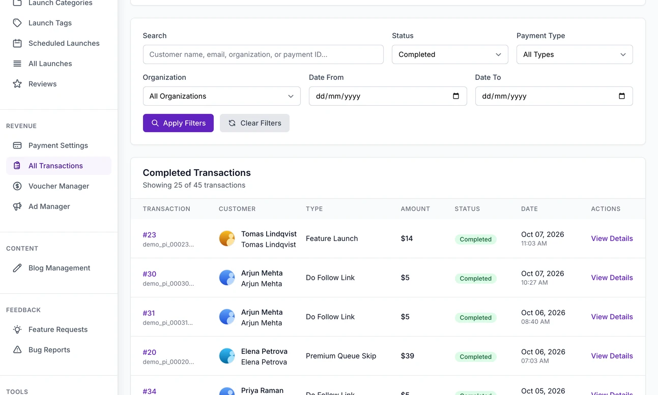Open Launch Tags in the sidebar
Image resolution: width=658 pixels, height=395 pixels.
[59, 23]
